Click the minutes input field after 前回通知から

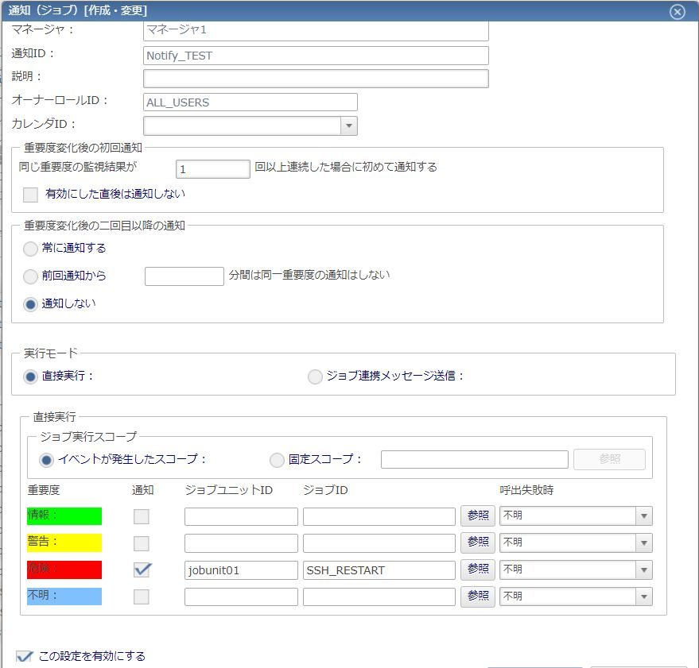point(184,276)
